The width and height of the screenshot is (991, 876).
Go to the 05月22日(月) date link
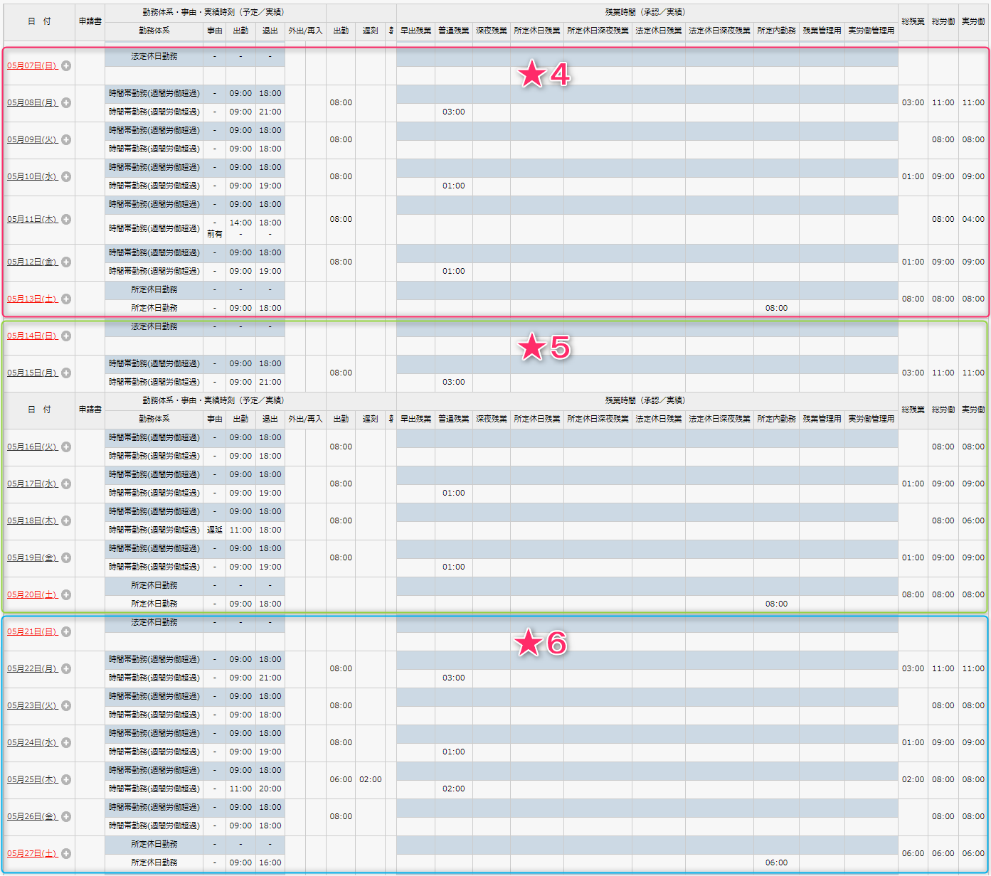pyautogui.click(x=32, y=668)
